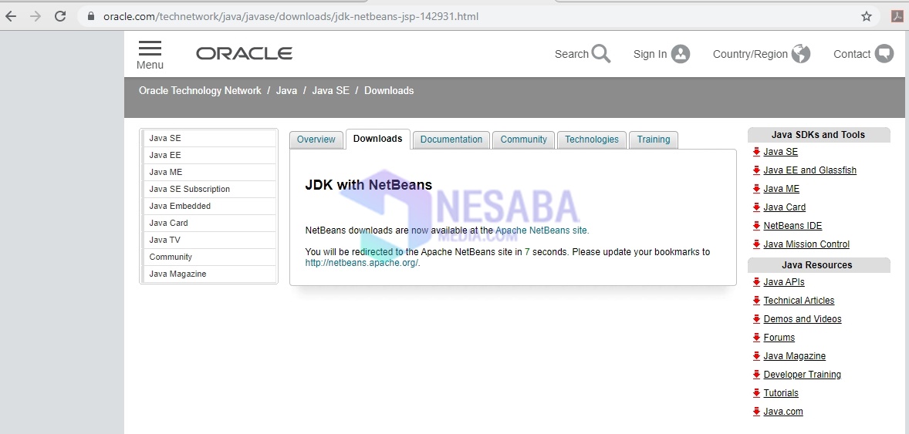909x434 pixels.
Task: Click the PDF extension icon
Action: (897, 16)
